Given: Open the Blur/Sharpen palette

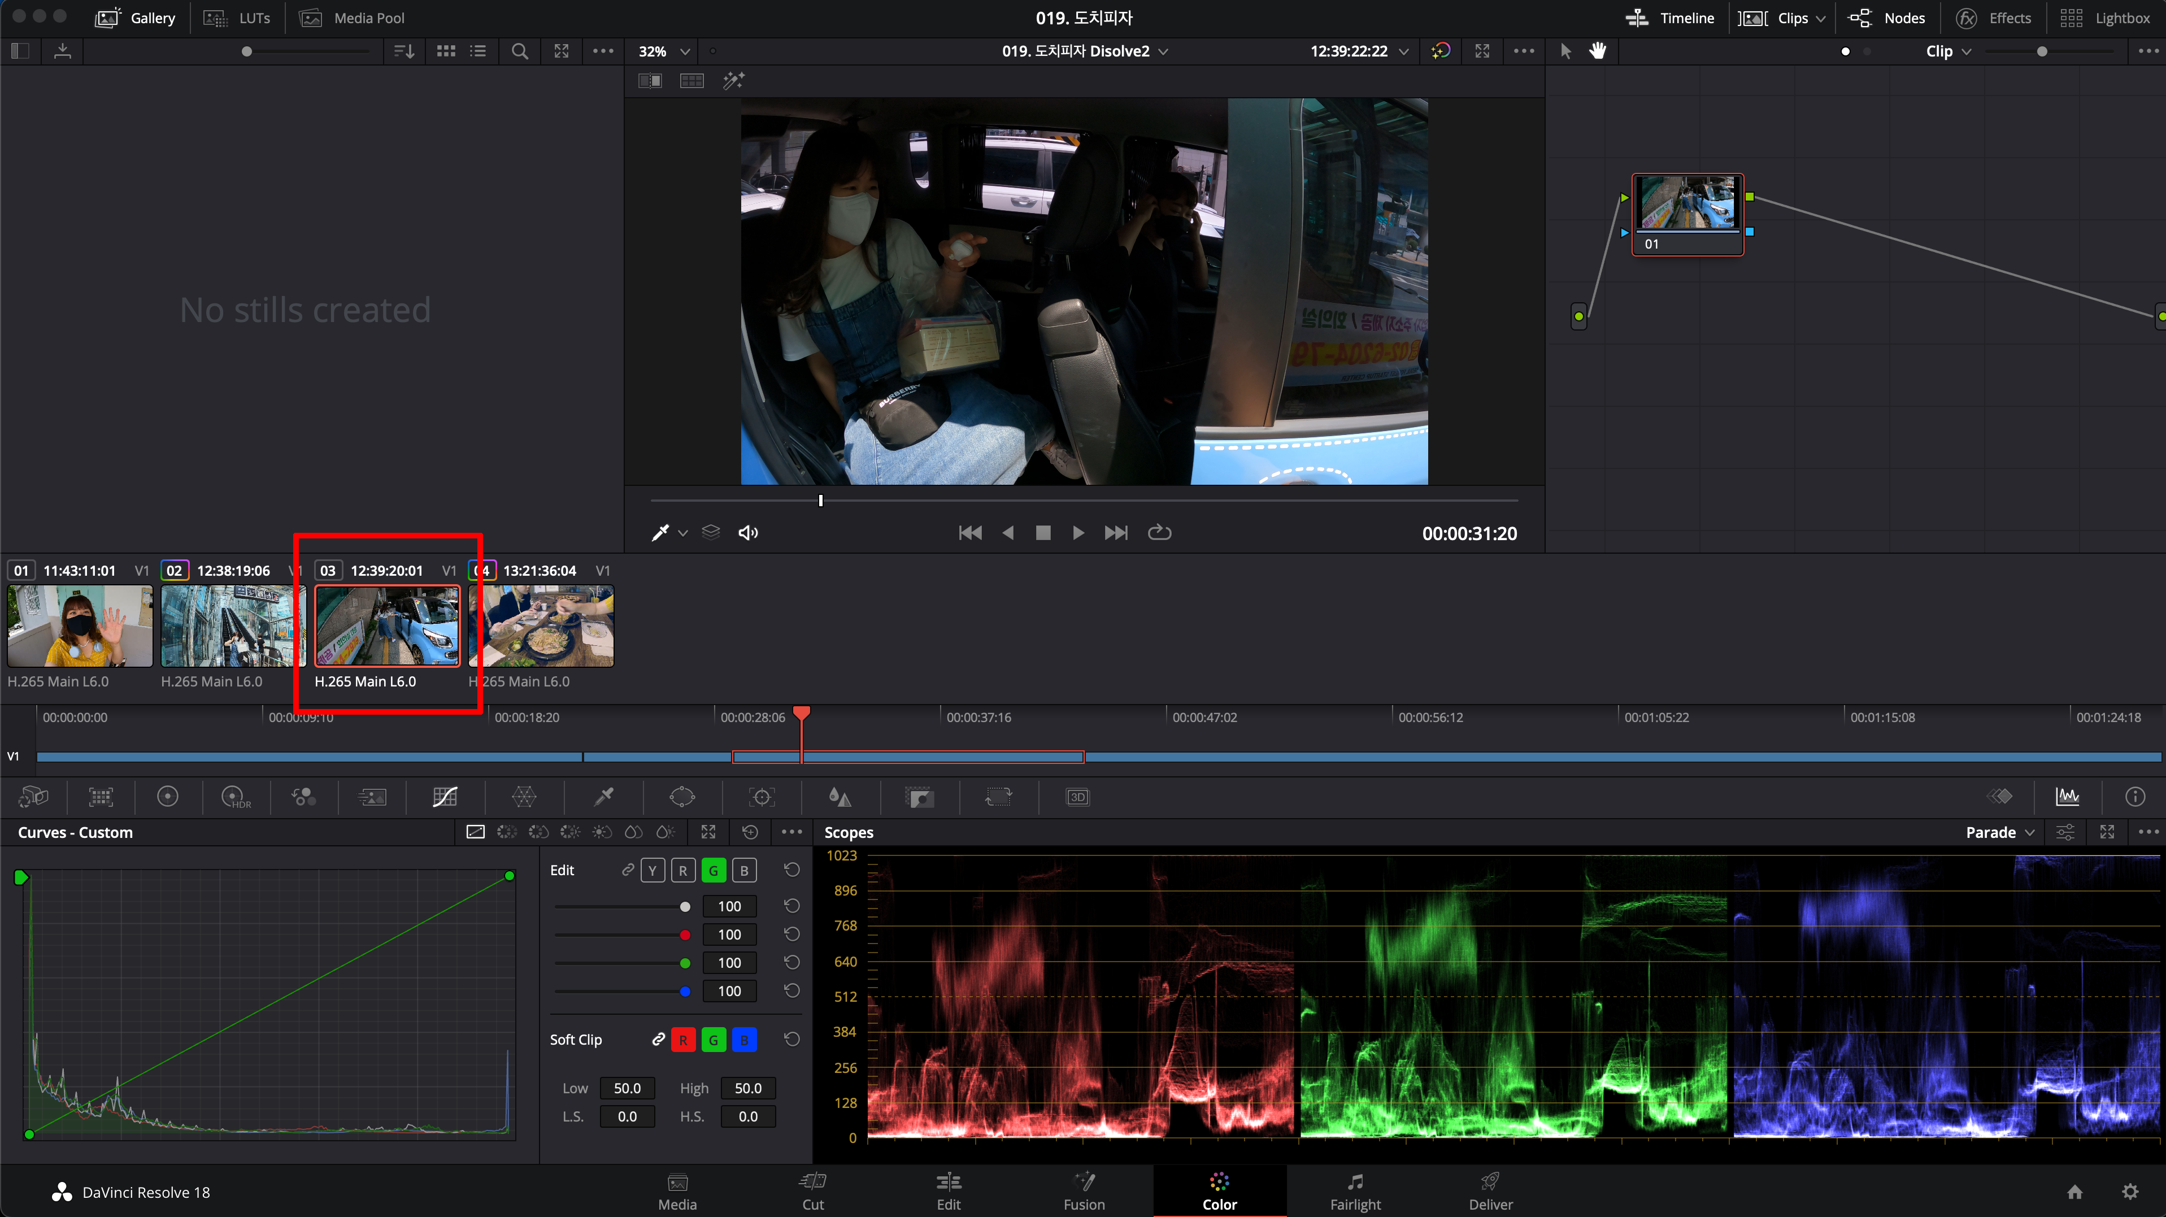Looking at the screenshot, I should [x=839, y=797].
